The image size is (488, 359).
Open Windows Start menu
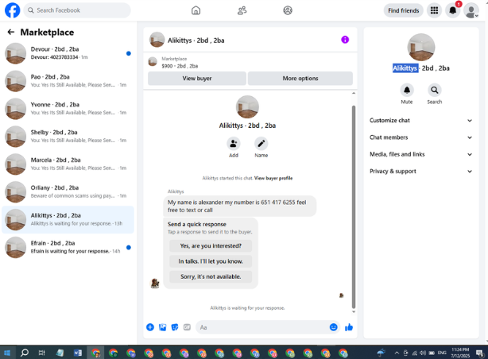click(x=7, y=353)
